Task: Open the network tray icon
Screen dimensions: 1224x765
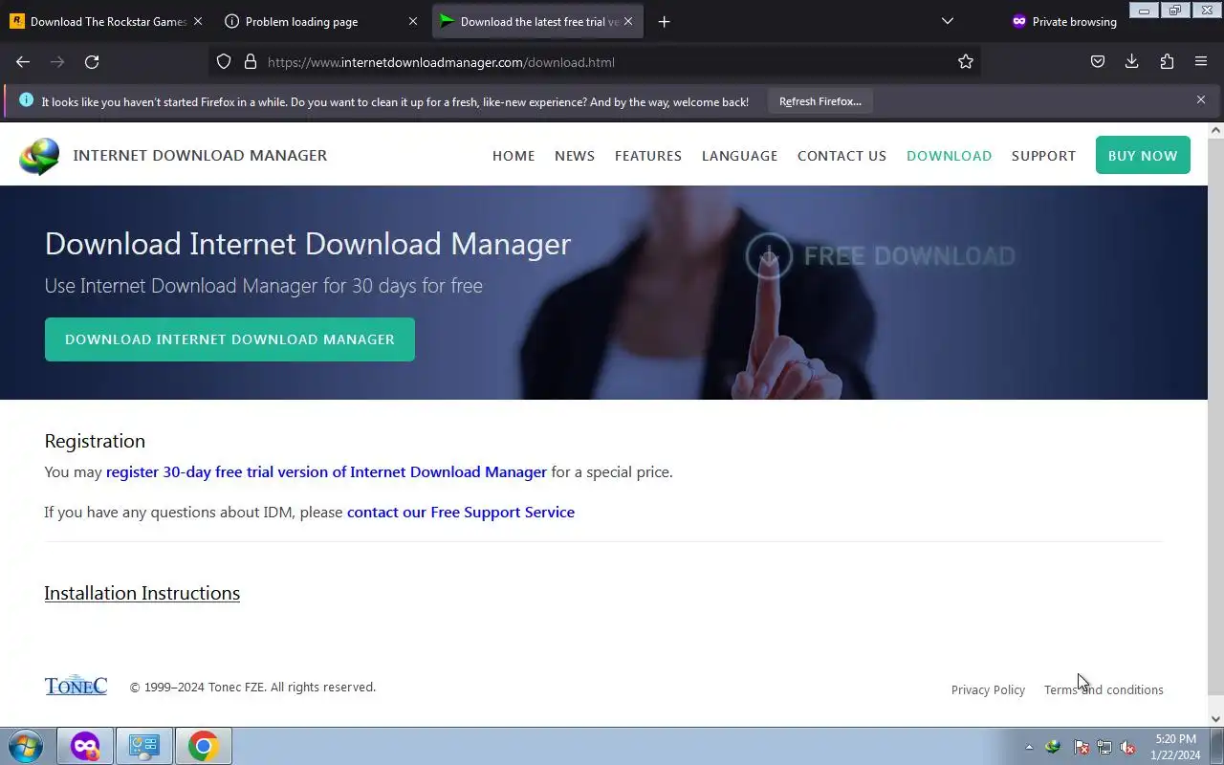Action: click(1104, 747)
